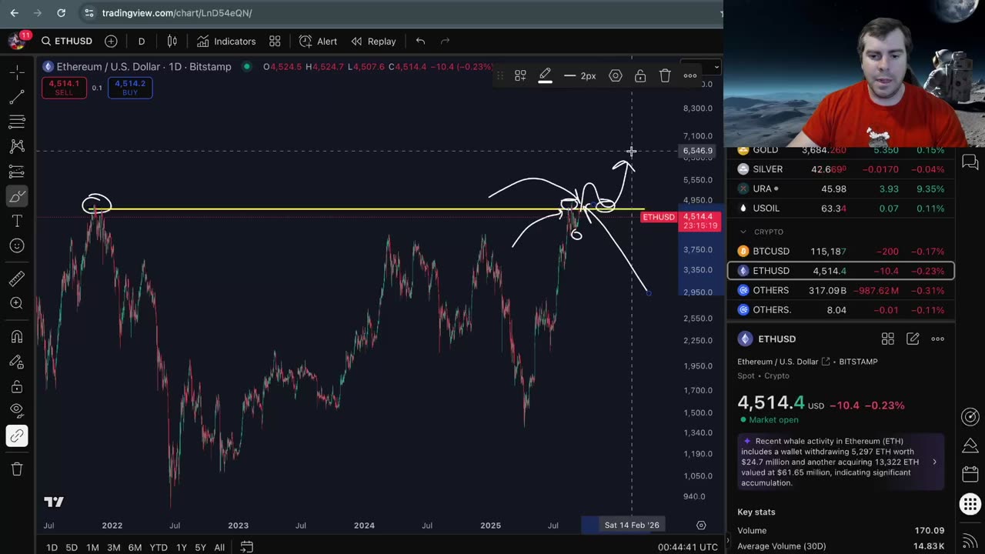Click the SELL 4,514.1 button
985x554 pixels.
[64, 88]
